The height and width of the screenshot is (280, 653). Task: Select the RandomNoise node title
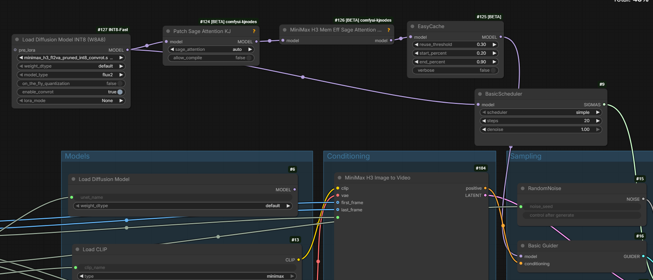point(545,188)
